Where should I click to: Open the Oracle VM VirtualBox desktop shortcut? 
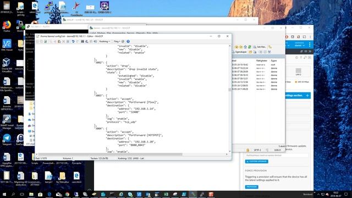point(7,65)
